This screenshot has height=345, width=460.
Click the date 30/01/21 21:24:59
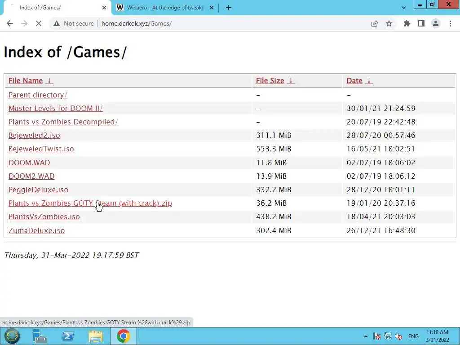[381, 108]
